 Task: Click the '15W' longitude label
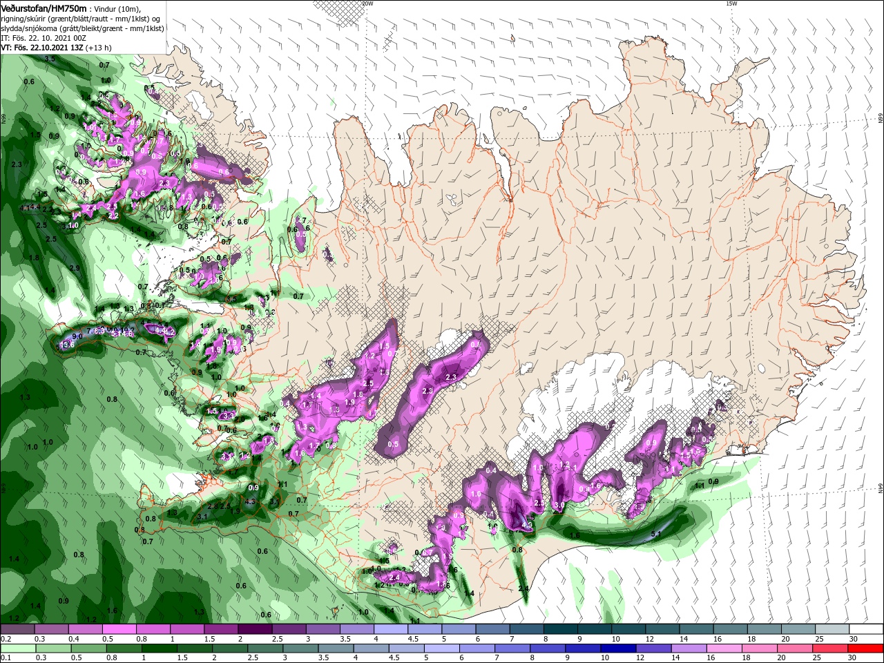[x=731, y=3]
